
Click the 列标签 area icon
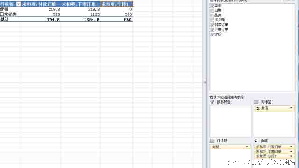[x=256, y=102]
